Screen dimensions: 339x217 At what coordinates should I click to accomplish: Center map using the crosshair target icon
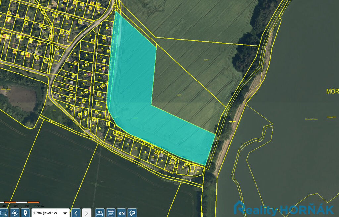coord(15,213)
